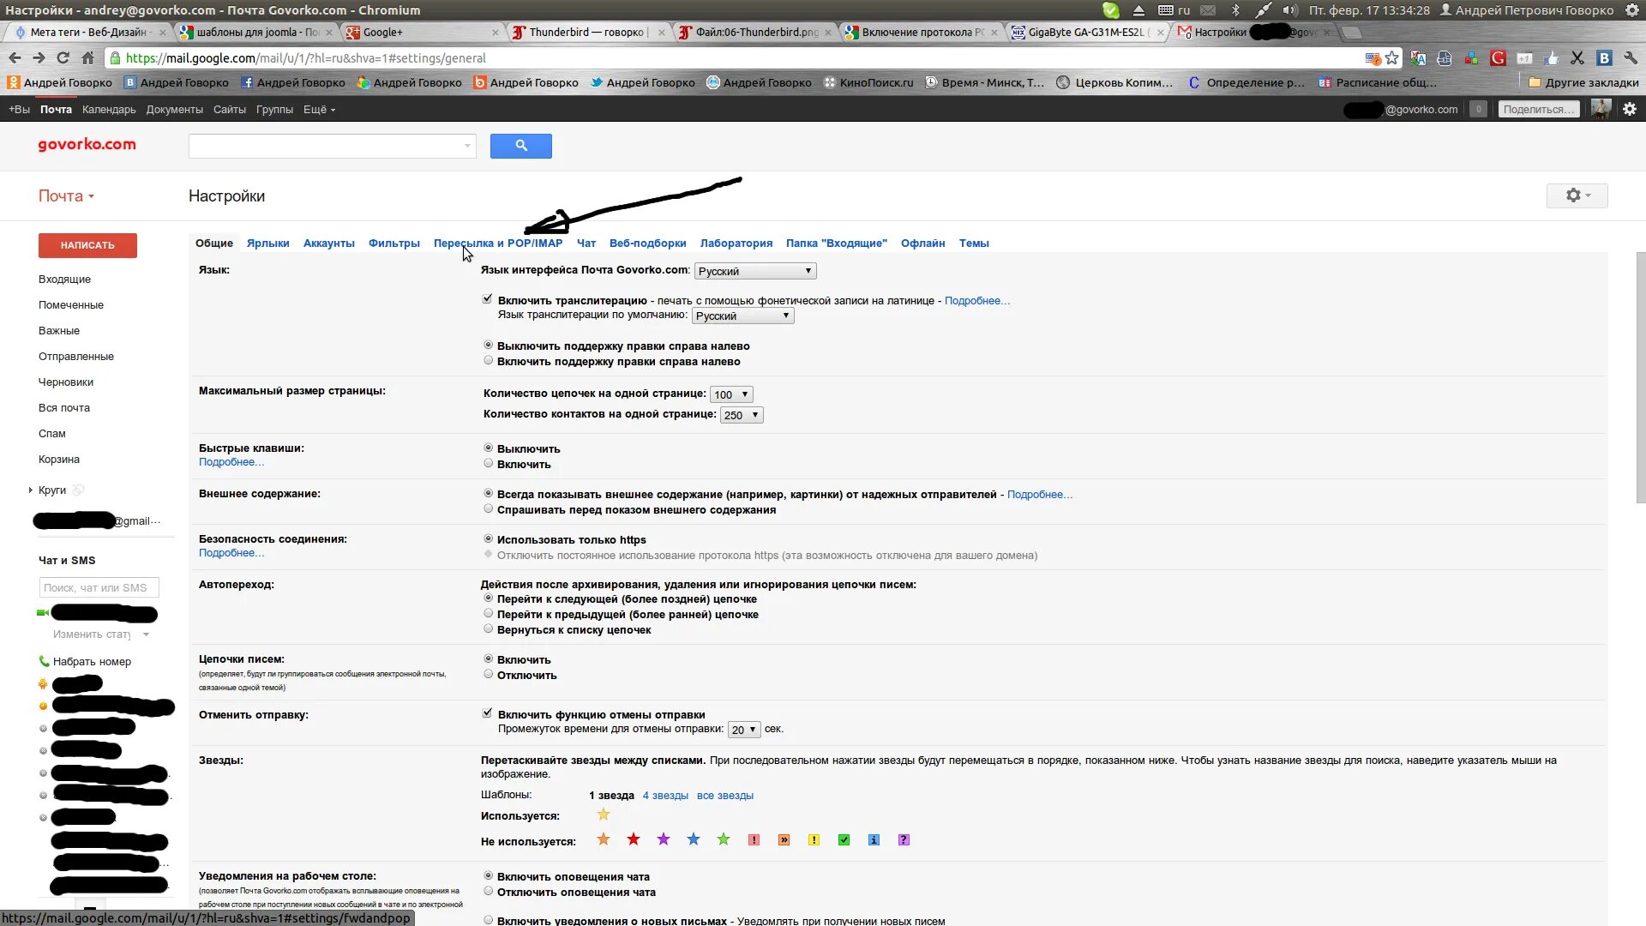Click the purple star icon

click(663, 840)
